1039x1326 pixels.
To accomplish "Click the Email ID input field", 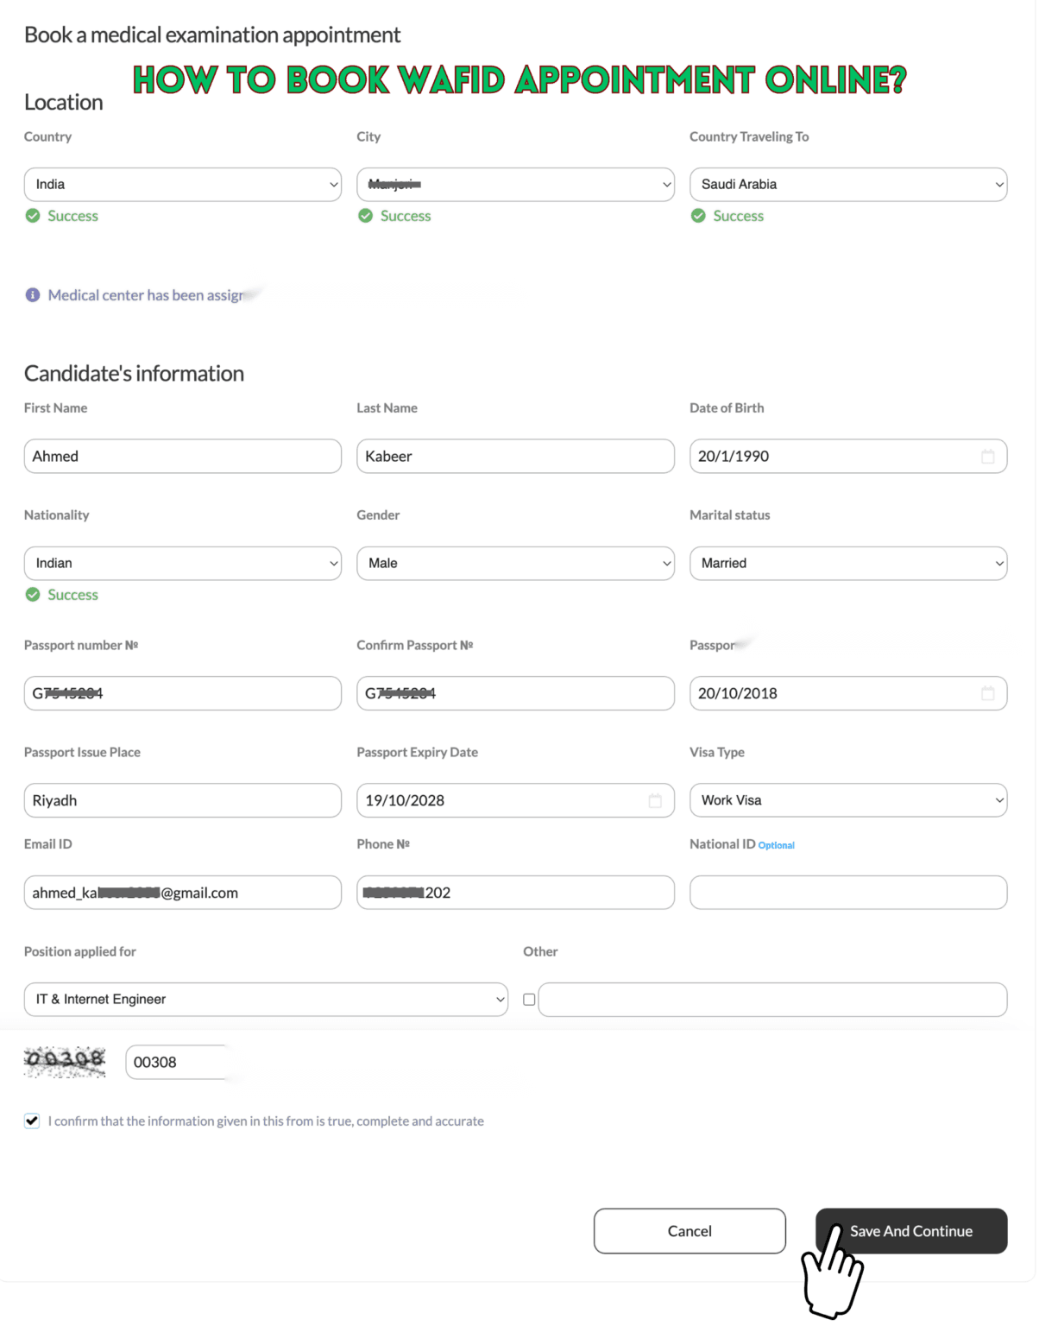I will point(183,893).
